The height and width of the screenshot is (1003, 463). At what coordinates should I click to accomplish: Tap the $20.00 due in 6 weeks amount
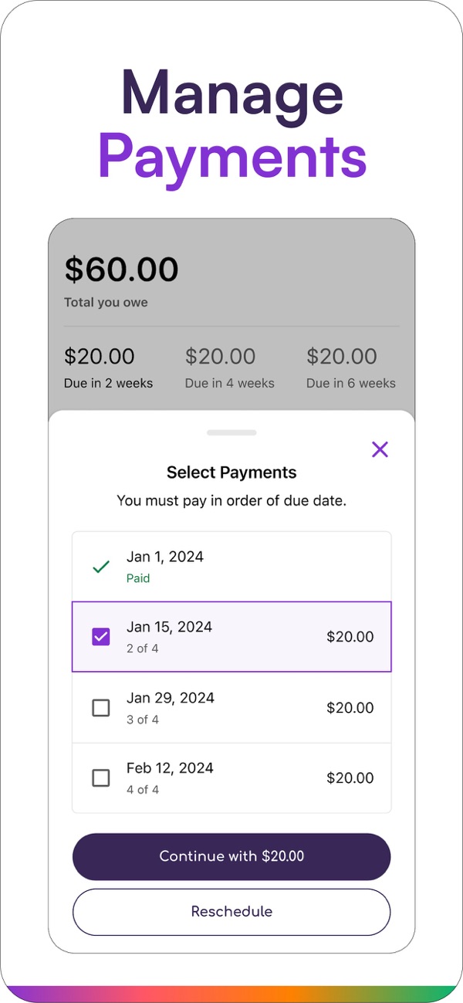click(342, 357)
